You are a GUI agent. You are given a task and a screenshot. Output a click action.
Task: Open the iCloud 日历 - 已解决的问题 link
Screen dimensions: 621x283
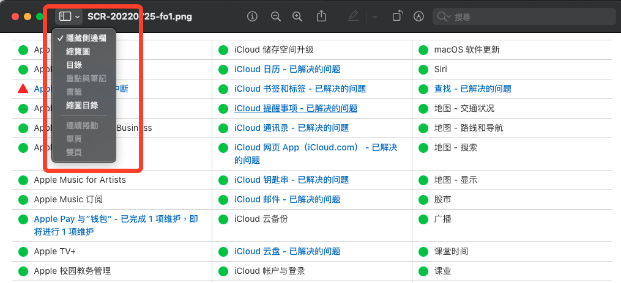pyautogui.click(x=287, y=69)
